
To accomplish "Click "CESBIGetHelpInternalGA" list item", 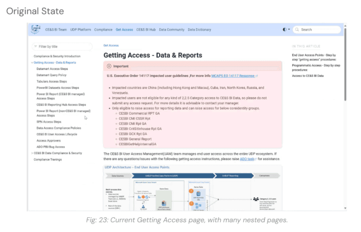I will [138, 144].
